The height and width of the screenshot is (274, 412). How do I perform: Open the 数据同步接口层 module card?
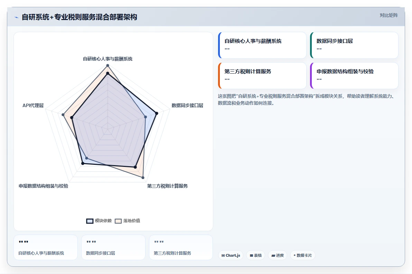click(354, 45)
